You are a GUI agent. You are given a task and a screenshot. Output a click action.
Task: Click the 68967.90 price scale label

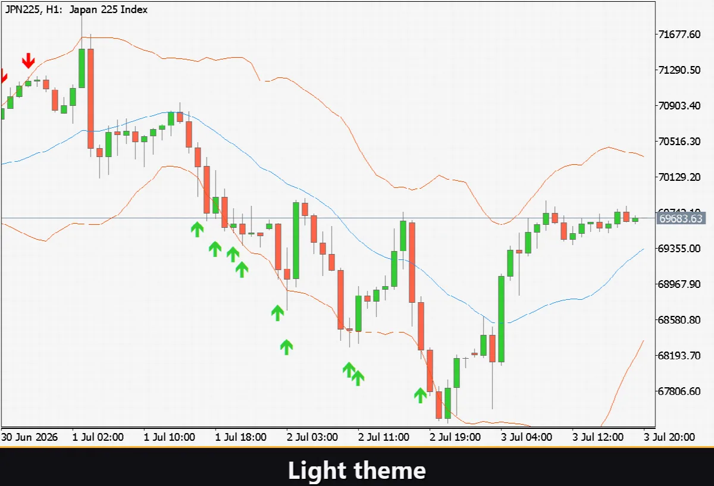coord(680,284)
